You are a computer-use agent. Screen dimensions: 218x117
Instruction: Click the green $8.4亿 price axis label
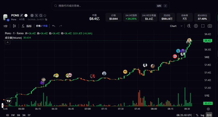click(208, 40)
